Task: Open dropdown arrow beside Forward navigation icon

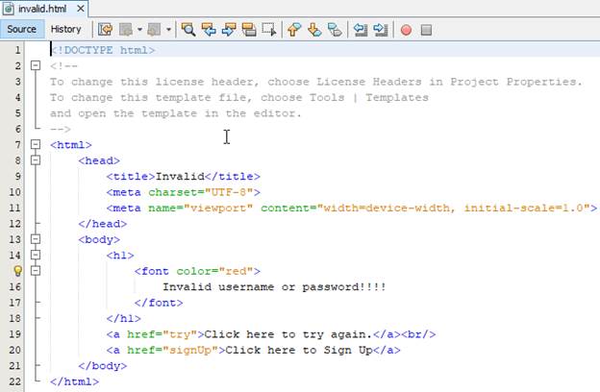Action: (168, 30)
